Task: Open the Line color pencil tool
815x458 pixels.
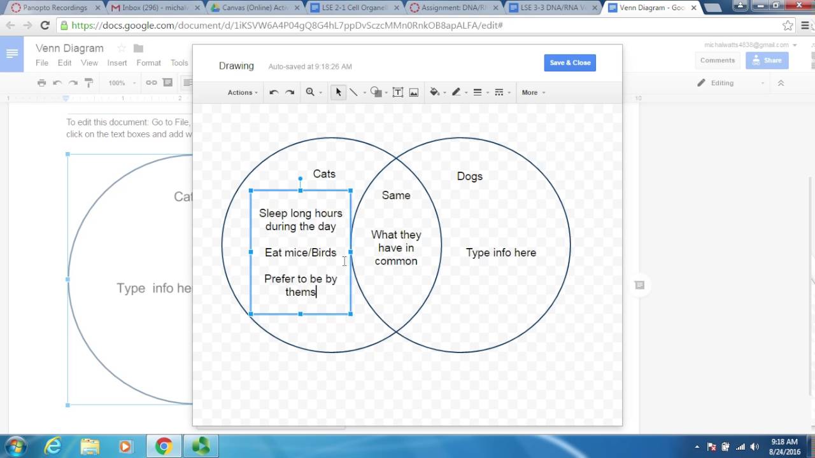Action: point(456,92)
